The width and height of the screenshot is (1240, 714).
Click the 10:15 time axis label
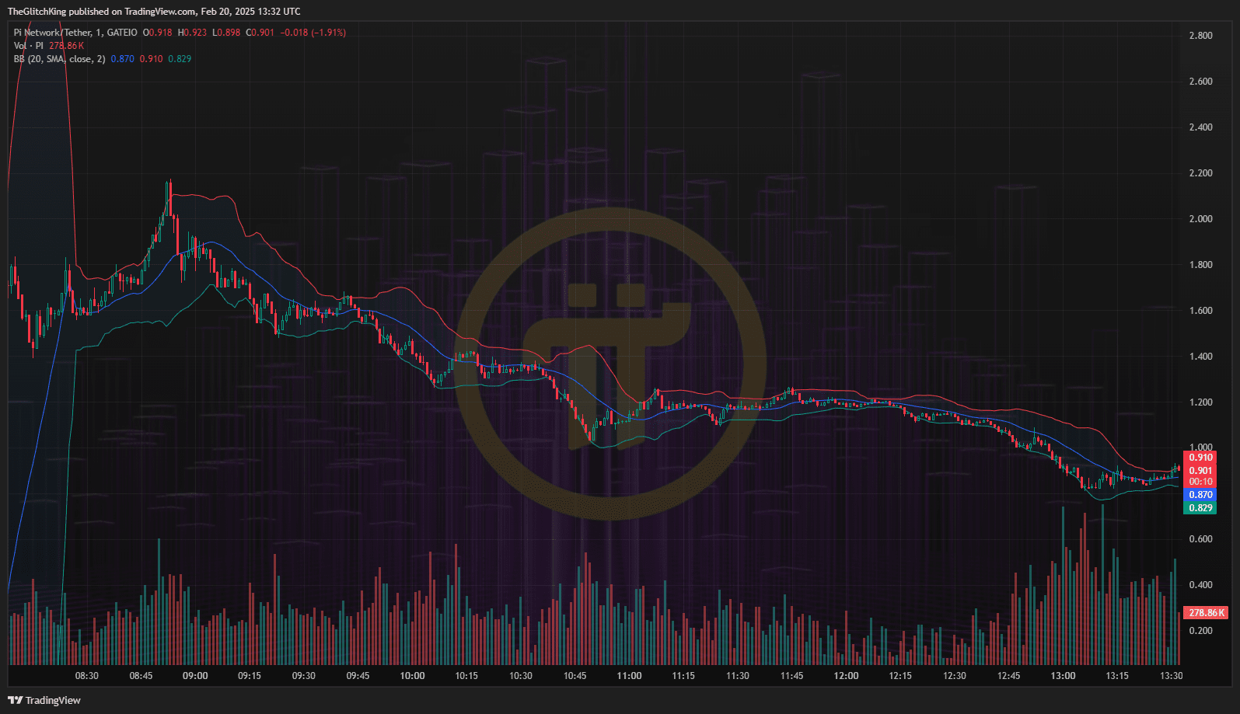(466, 676)
